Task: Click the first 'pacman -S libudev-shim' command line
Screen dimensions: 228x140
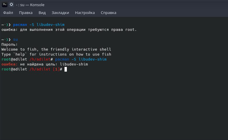Action: (x=39, y=25)
